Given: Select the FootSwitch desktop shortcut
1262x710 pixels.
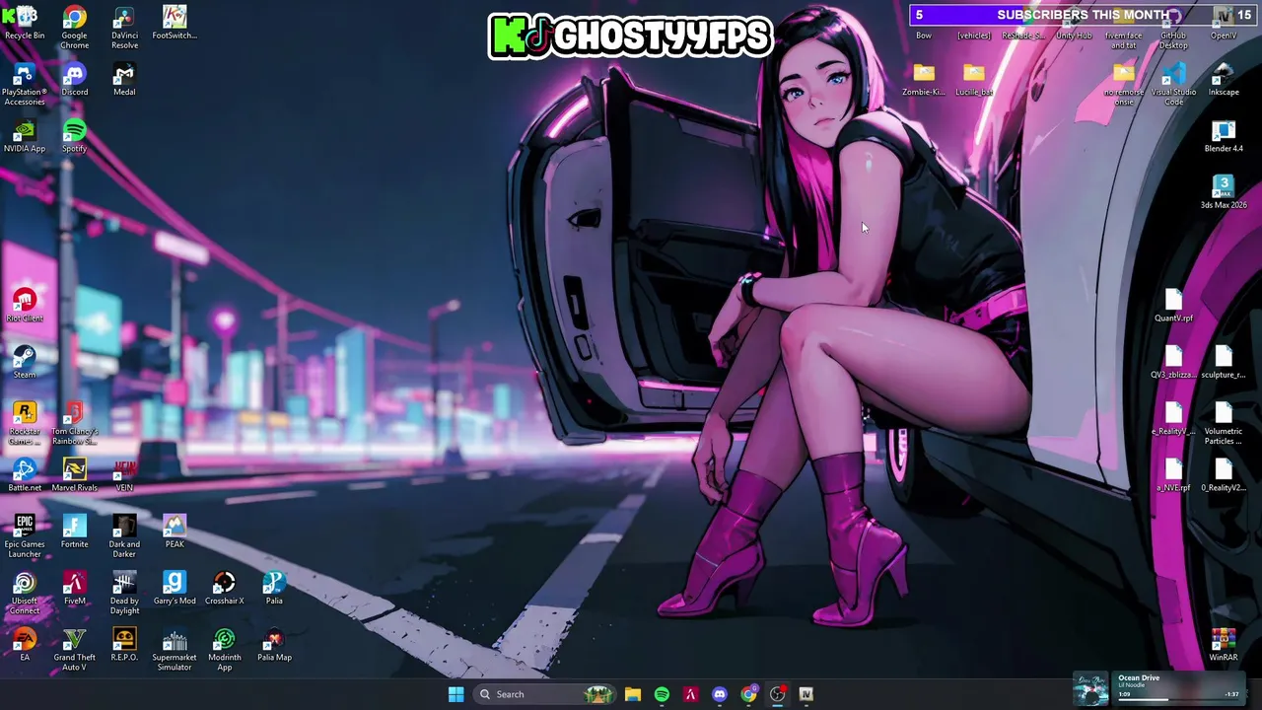Looking at the screenshot, I should (x=175, y=24).
